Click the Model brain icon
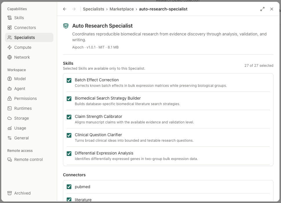The width and height of the screenshot is (281, 203). coord(10,79)
